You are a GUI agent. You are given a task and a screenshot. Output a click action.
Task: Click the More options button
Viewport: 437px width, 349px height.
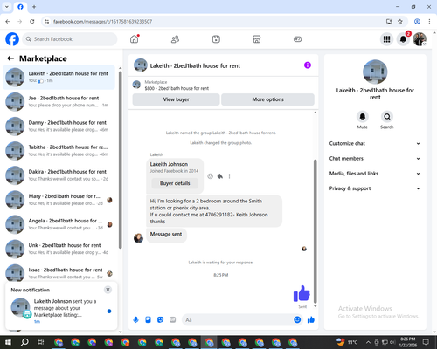[x=267, y=99]
